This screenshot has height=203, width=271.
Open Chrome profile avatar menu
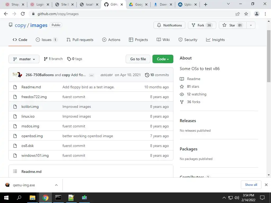257,14
